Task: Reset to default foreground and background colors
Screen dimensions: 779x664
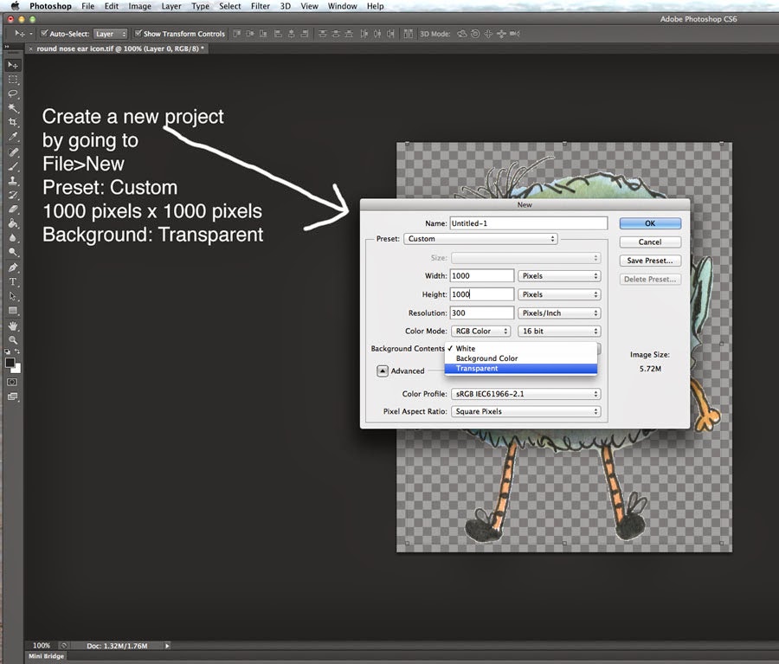Action: coord(8,351)
